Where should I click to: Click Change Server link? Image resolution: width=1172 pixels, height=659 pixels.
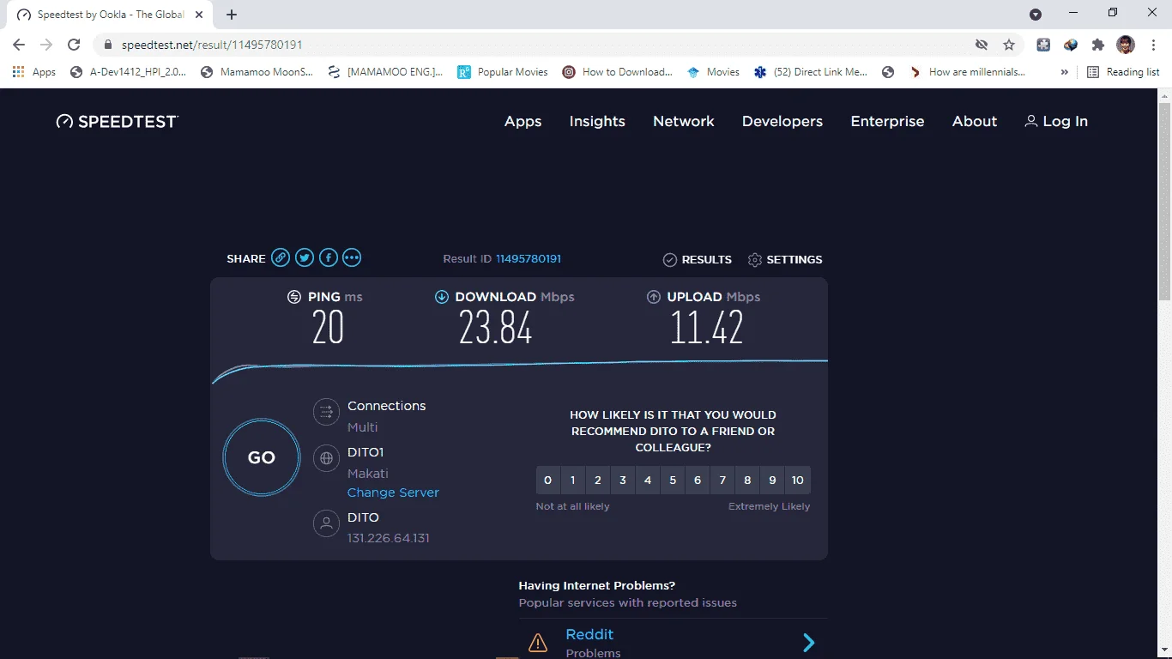[393, 493]
